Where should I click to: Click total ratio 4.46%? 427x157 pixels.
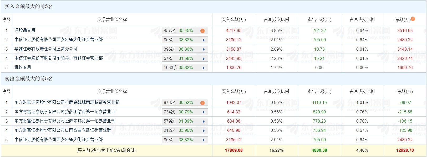tap(362, 150)
